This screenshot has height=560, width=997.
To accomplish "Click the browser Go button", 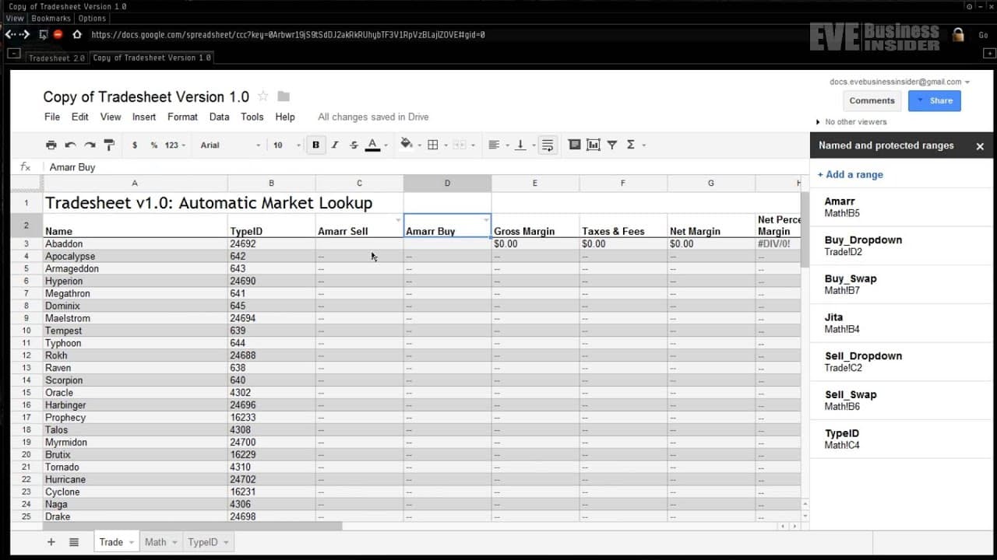I will (983, 35).
